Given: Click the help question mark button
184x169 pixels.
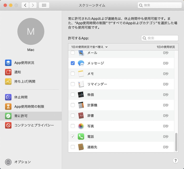Looking at the screenshot, I should tap(176, 161).
